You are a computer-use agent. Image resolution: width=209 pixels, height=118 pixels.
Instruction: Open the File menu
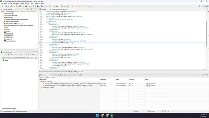[2, 4]
